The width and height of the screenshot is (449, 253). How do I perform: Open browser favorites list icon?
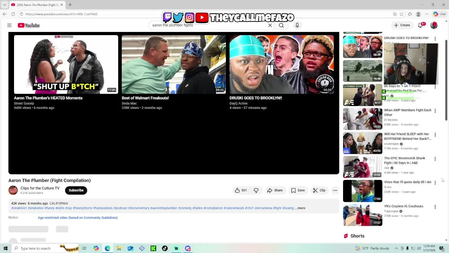(410, 14)
